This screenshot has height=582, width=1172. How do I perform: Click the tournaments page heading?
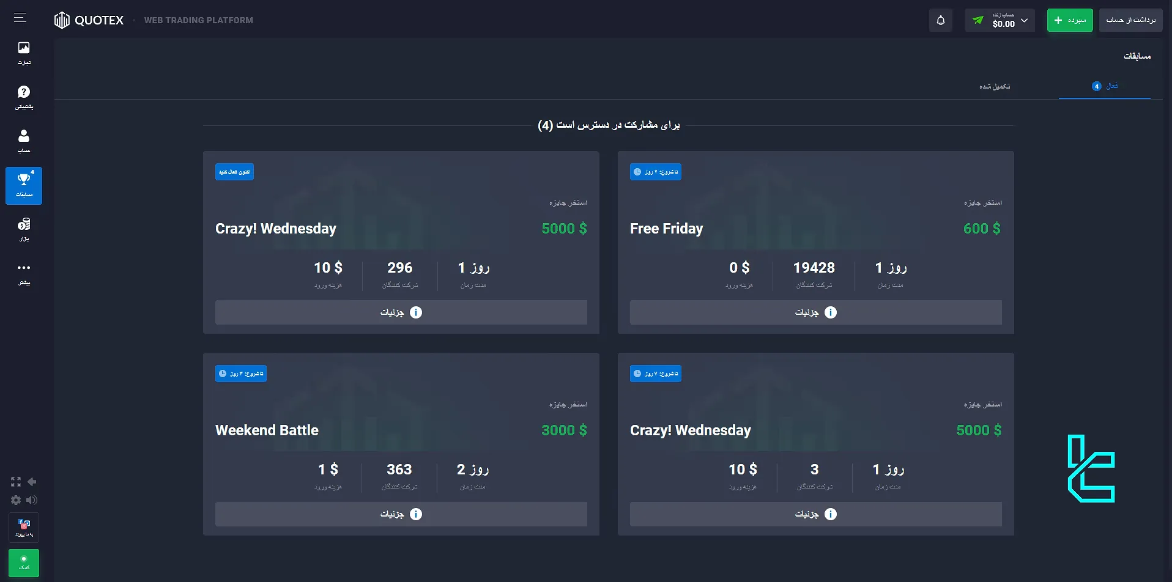pyautogui.click(x=1137, y=56)
